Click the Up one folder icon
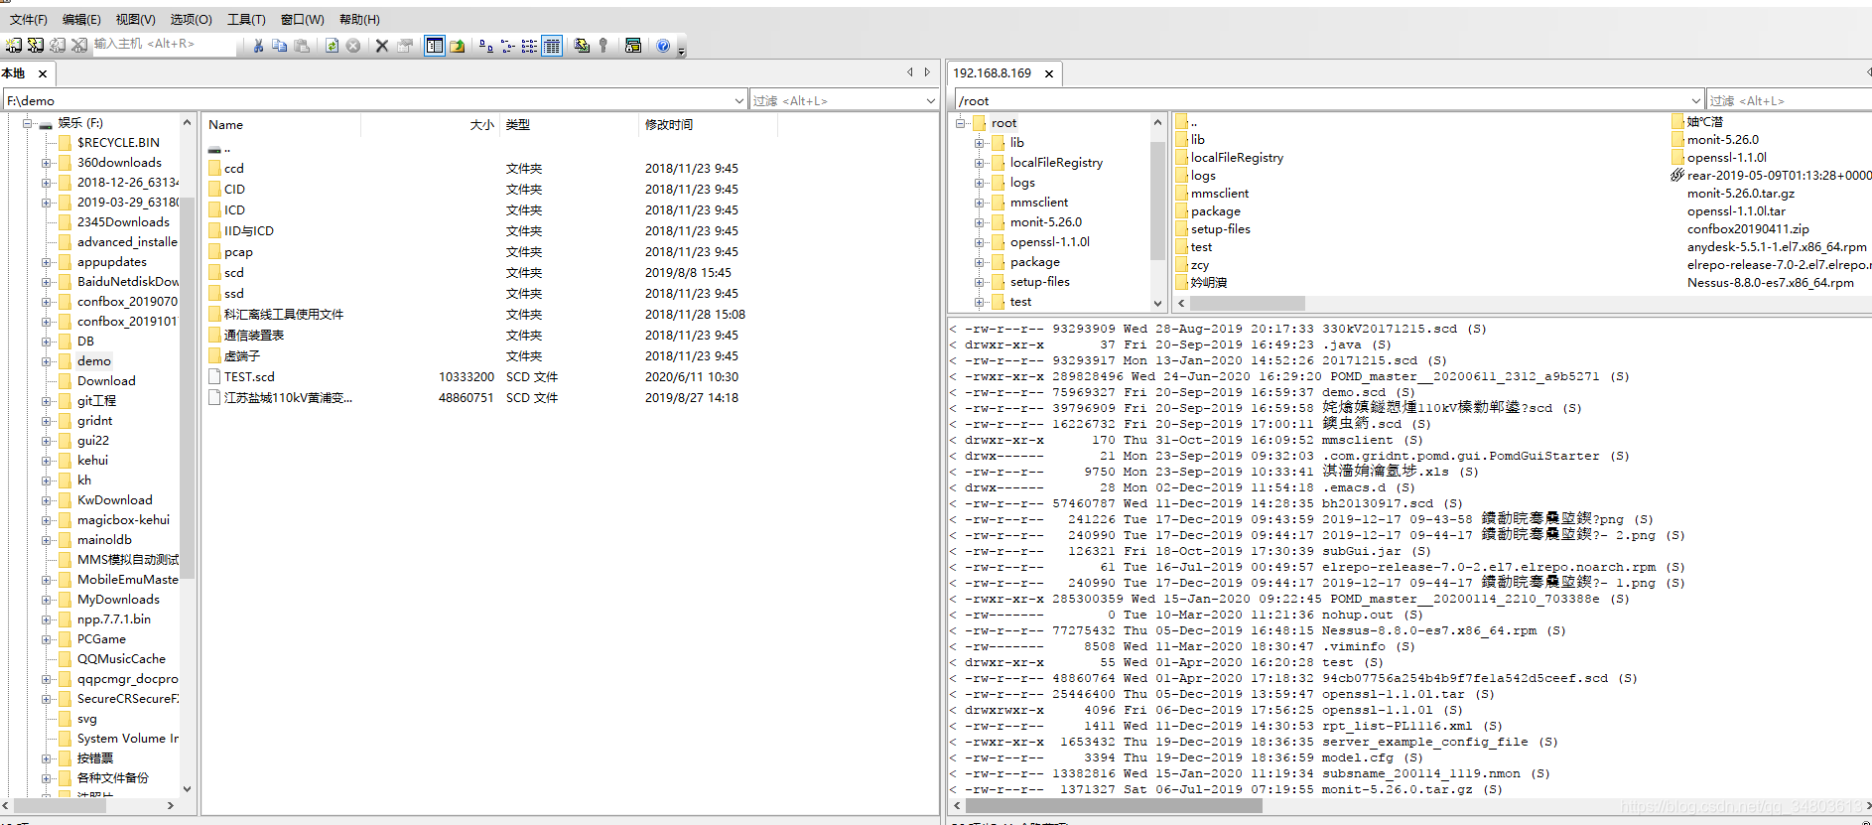Viewport: 1872px width, 825px height. point(458,46)
